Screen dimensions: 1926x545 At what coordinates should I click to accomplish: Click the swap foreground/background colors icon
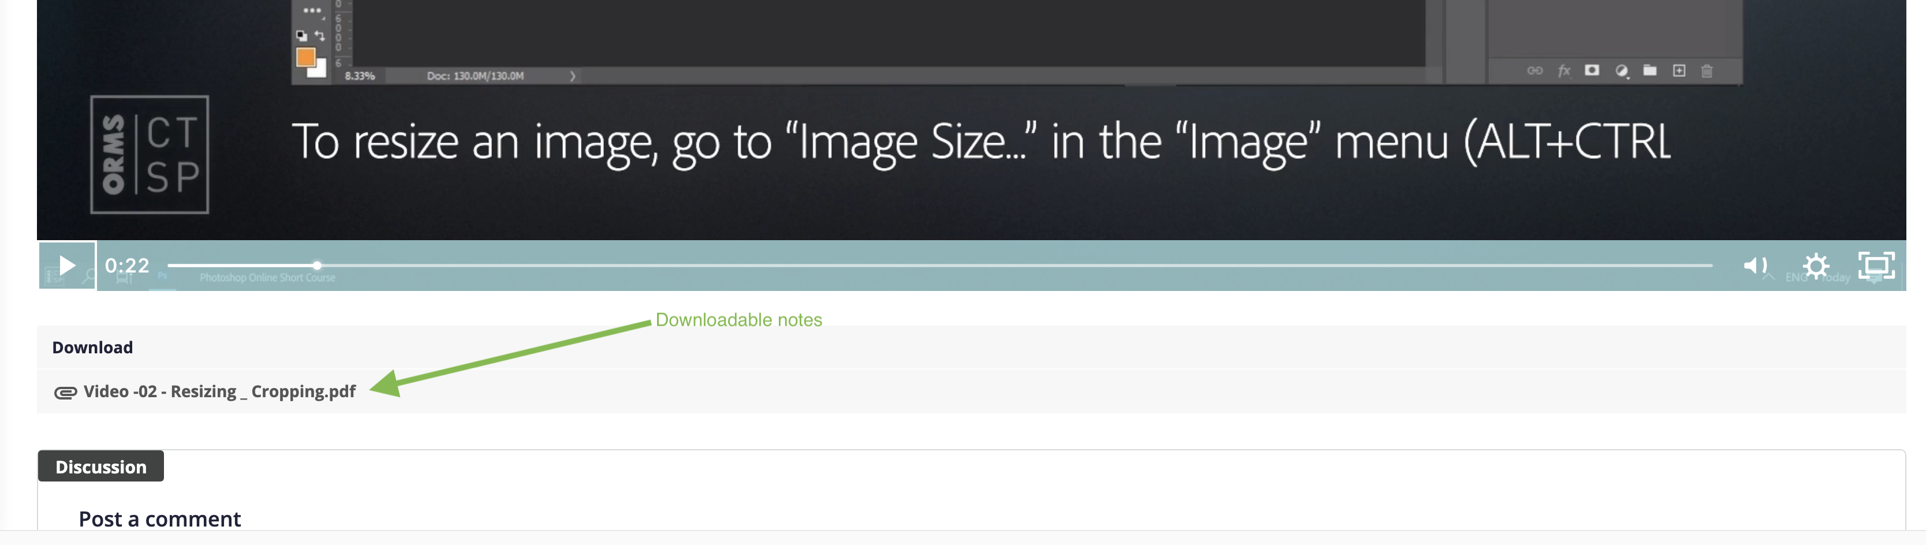(x=319, y=35)
